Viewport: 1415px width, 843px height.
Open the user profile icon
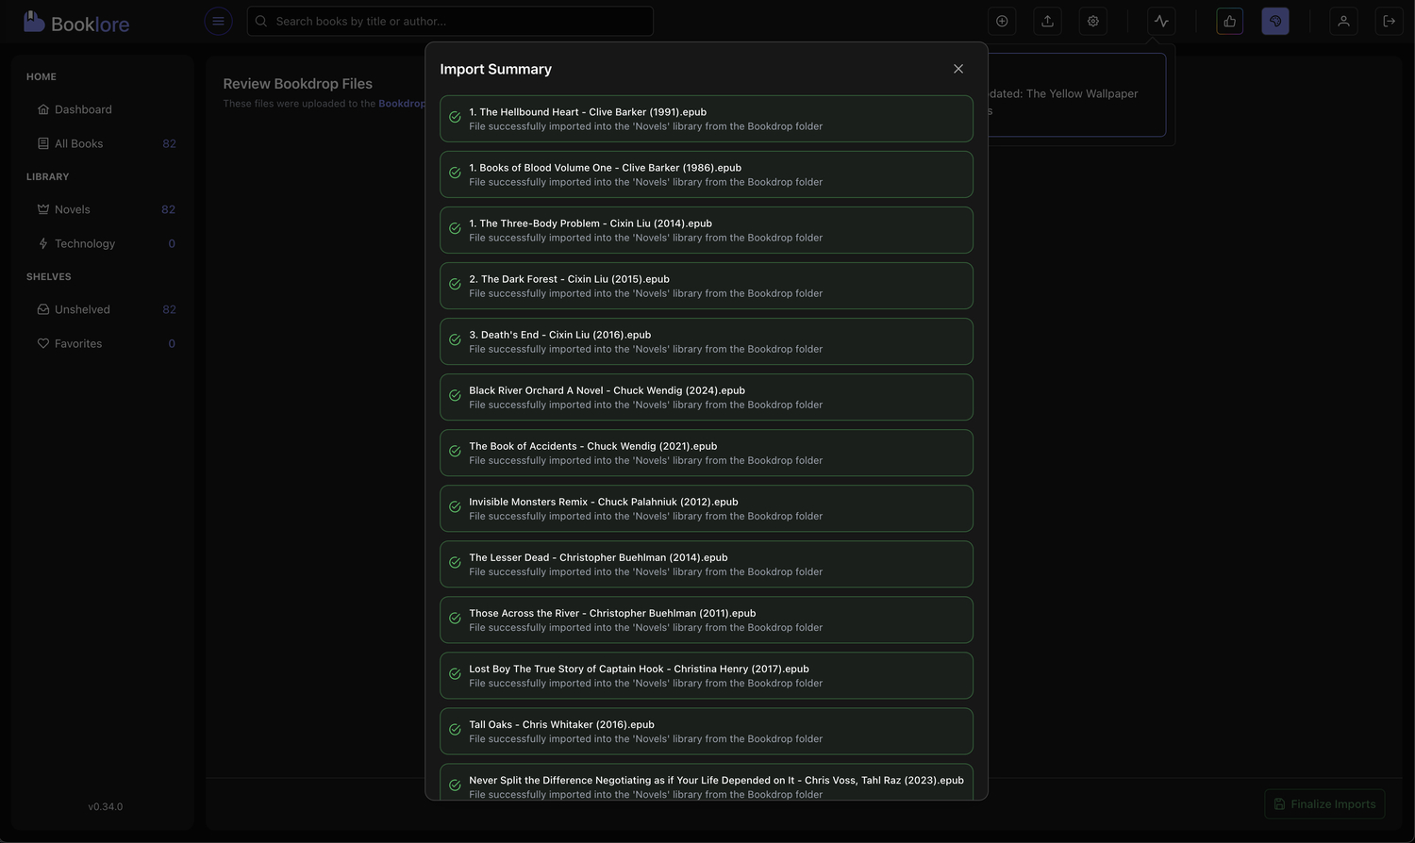(1343, 21)
